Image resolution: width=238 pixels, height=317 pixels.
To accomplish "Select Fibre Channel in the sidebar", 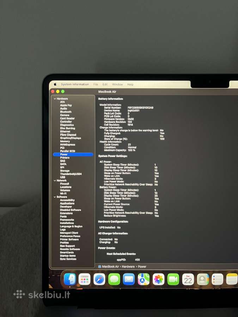I will pos(68,135).
